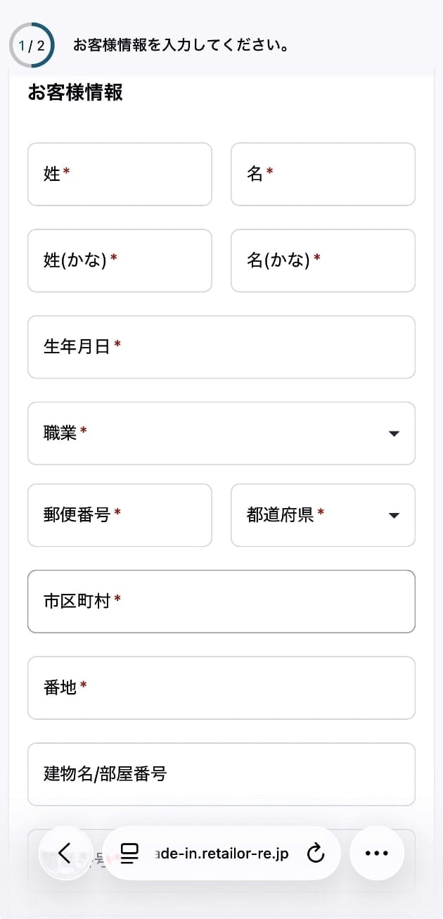Tap the 名(かな) text field
Viewport: 443px width, 919px height.
click(x=323, y=260)
